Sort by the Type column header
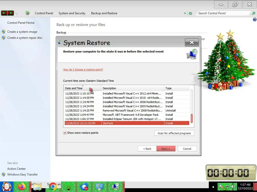This screenshot has width=257, height=192. click(x=177, y=88)
